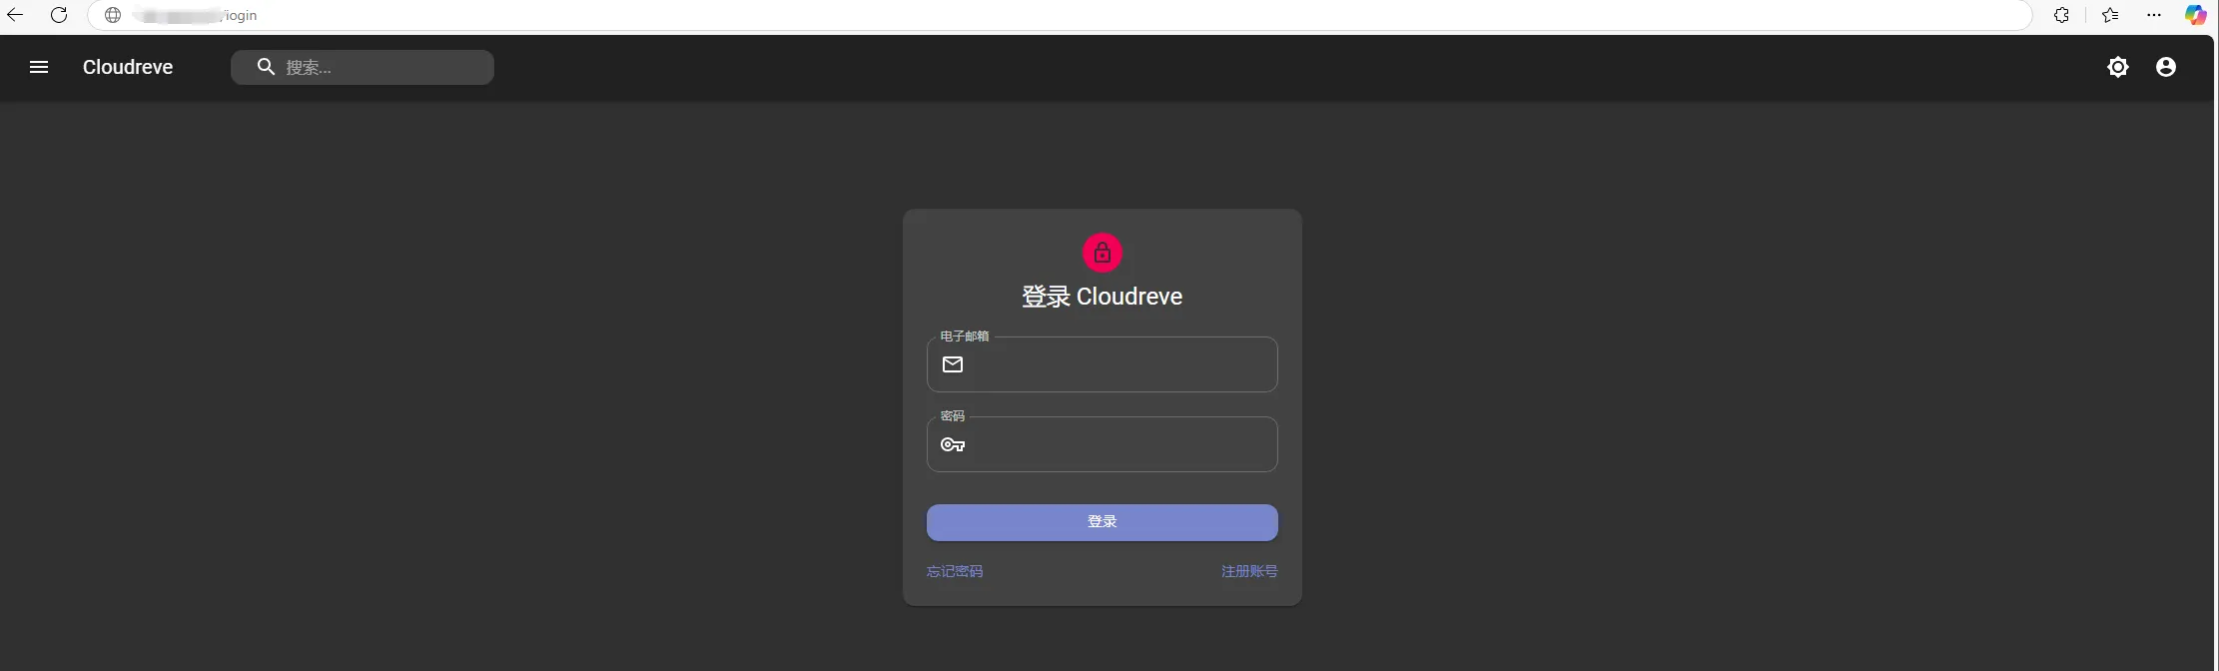Open the 忘记密码 forgot password link

pyautogui.click(x=955, y=571)
